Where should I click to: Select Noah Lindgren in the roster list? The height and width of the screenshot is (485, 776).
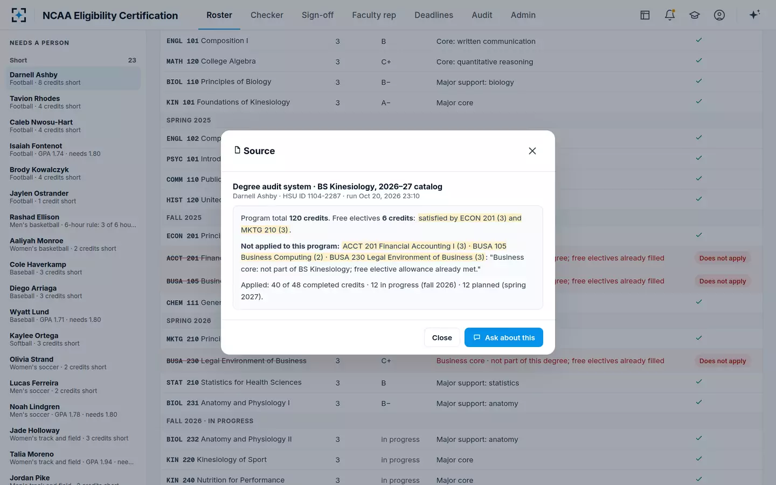coord(73,411)
